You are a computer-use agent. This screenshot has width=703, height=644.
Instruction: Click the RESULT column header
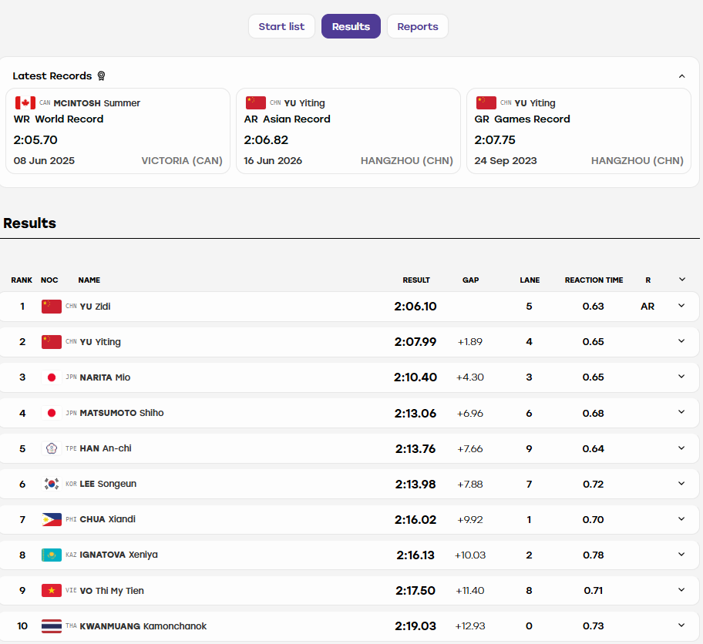(416, 280)
